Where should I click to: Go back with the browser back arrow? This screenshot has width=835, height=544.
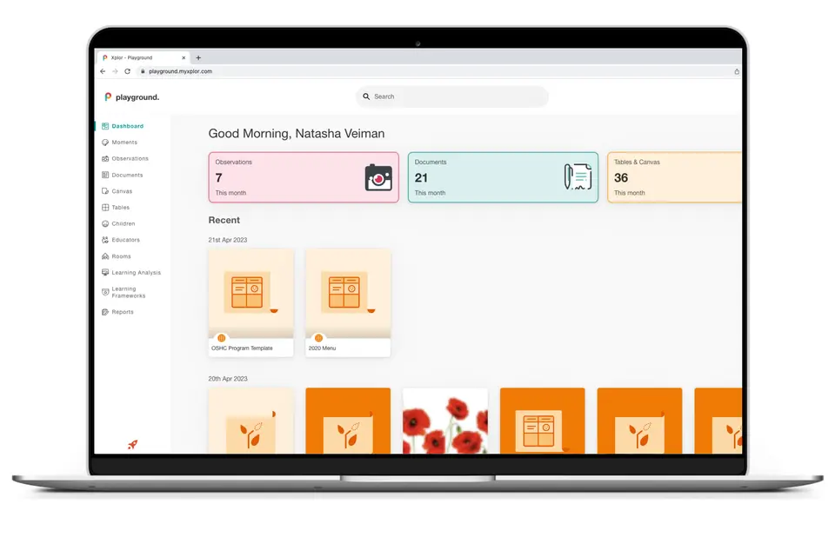[103, 71]
